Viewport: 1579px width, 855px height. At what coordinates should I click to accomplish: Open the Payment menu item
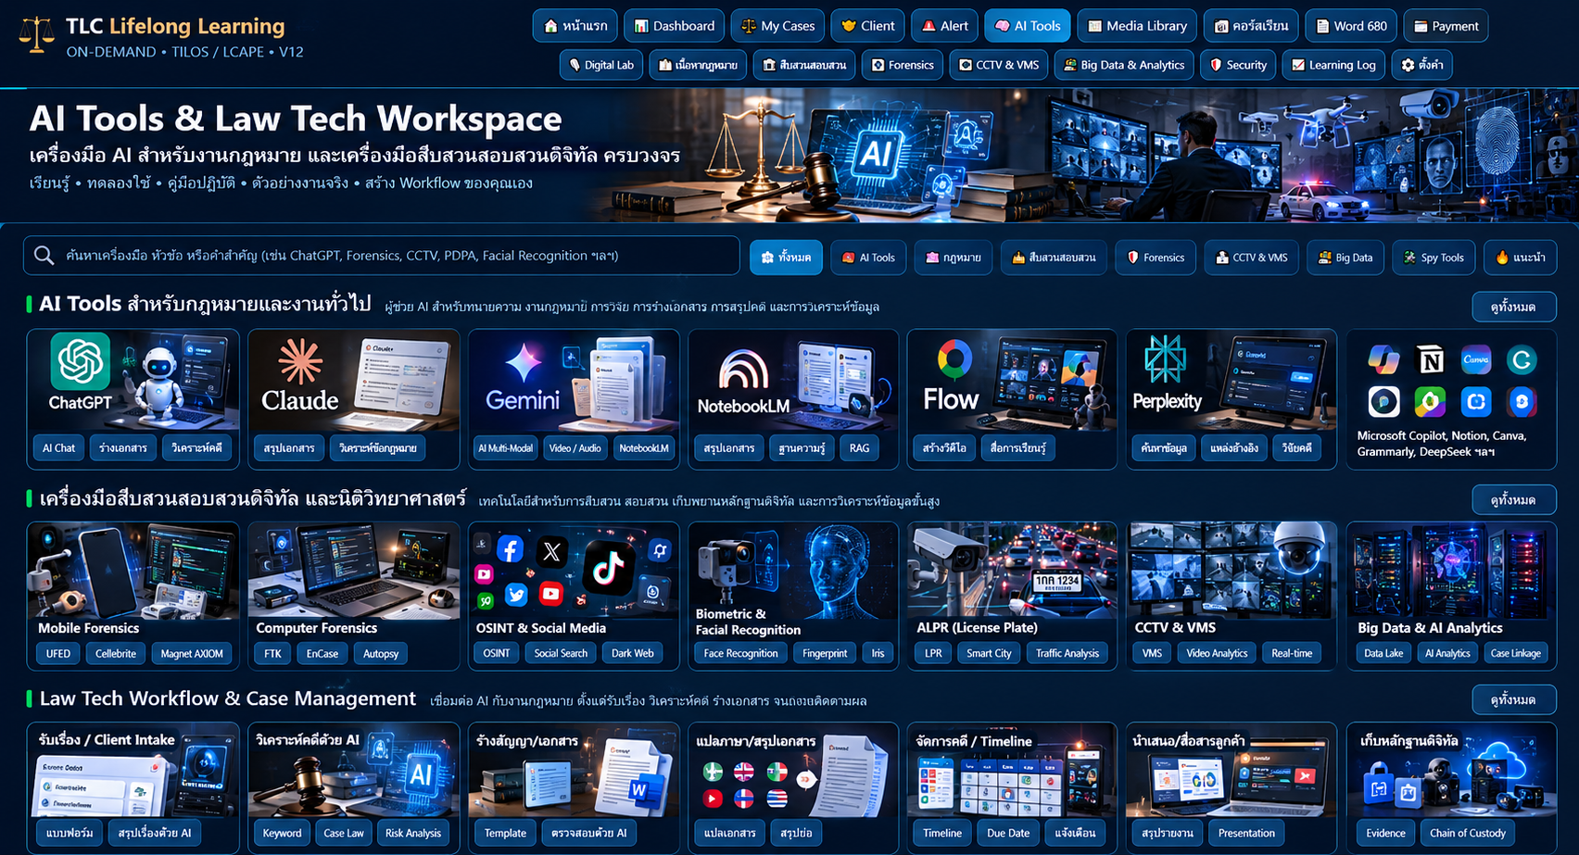point(1446,26)
